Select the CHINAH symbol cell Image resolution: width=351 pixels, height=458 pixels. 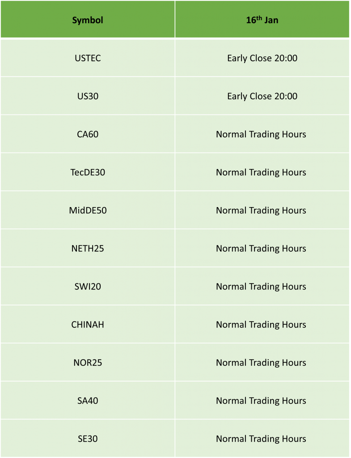(x=88, y=324)
